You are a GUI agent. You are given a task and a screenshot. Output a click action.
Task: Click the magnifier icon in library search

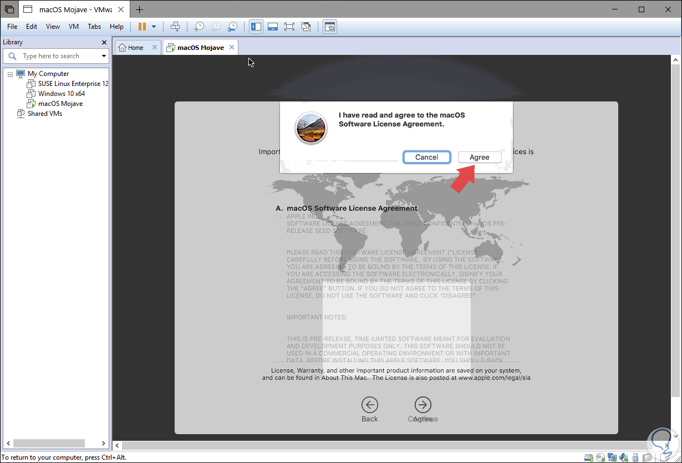pos(12,56)
